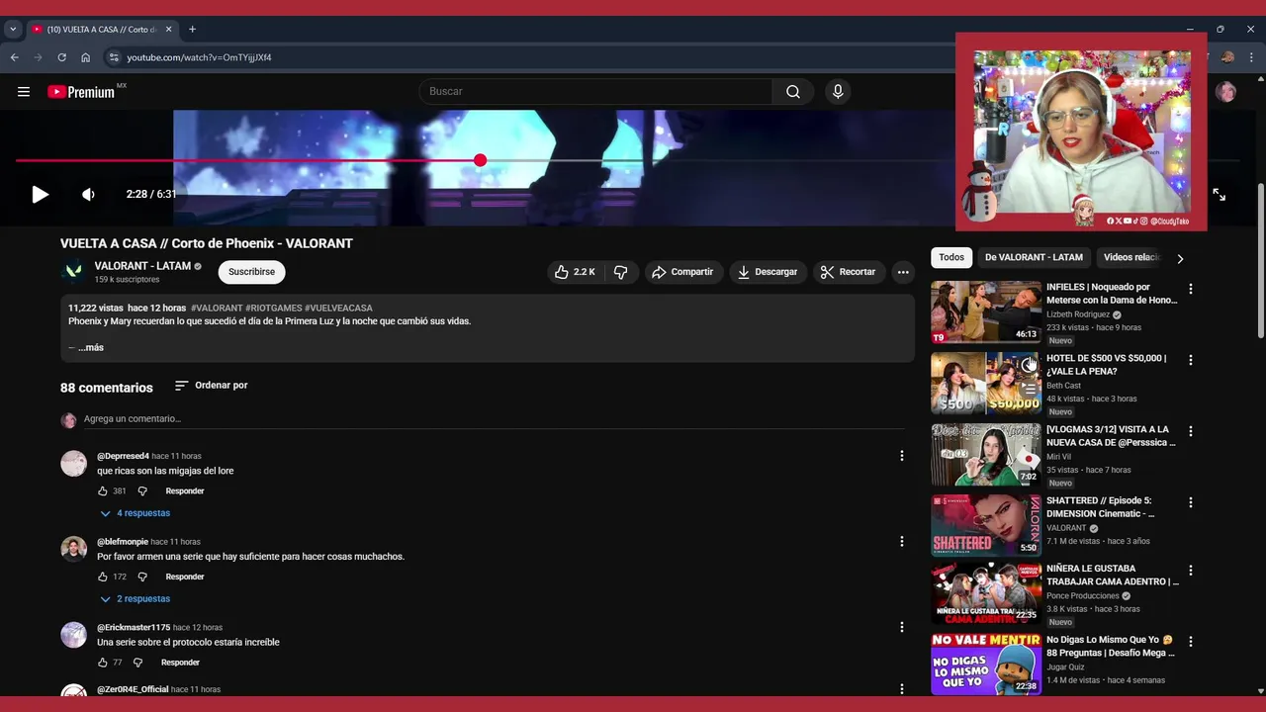Select Videos relacionados filter chip
1266x712 pixels.
[1131, 257]
